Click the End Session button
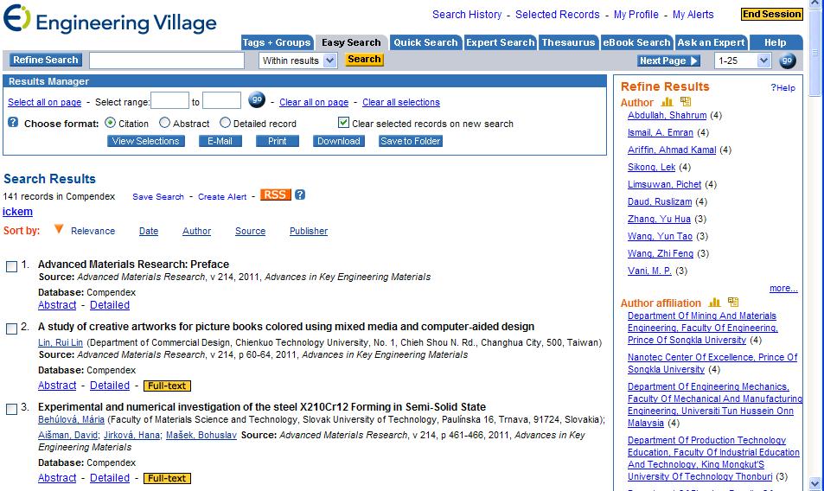The image size is (824, 491). (x=771, y=14)
